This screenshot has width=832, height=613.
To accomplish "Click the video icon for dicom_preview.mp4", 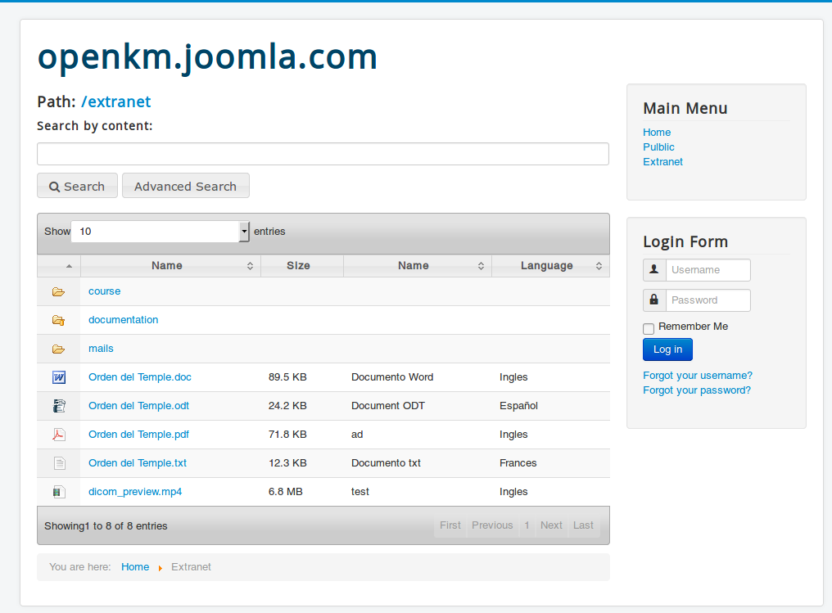I will tap(60, 492).
